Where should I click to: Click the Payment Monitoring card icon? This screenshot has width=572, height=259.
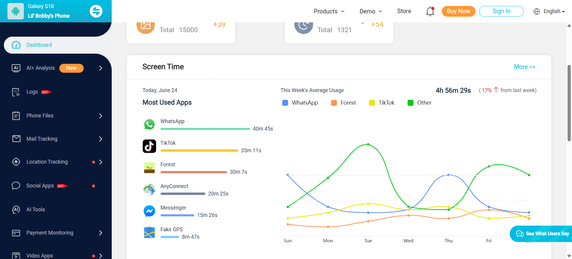point(16,233)
